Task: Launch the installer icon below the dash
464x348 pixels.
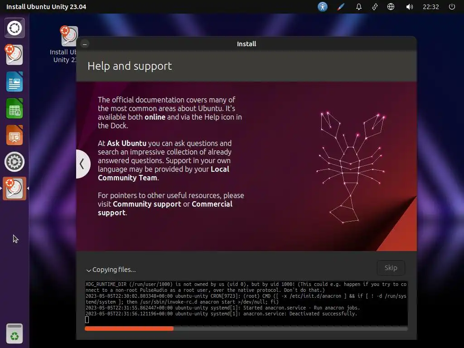Action: pyautogui.click(x=14, y=54)
